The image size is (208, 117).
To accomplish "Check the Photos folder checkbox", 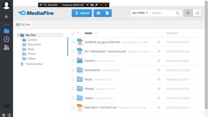I will click(73, 89).
